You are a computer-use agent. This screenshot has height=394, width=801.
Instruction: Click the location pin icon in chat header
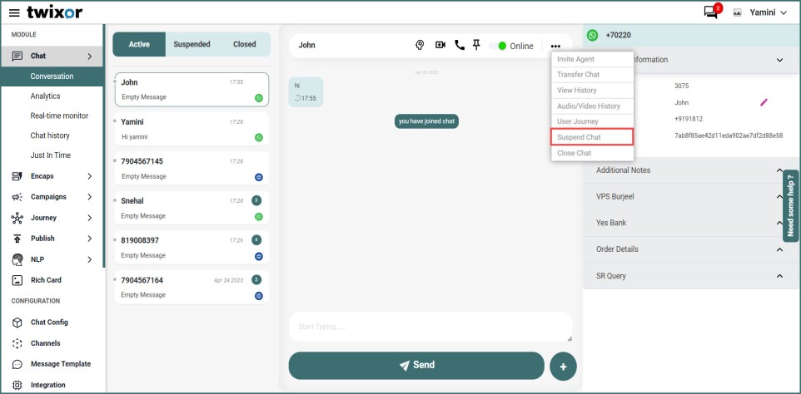[x=420, y=46]
